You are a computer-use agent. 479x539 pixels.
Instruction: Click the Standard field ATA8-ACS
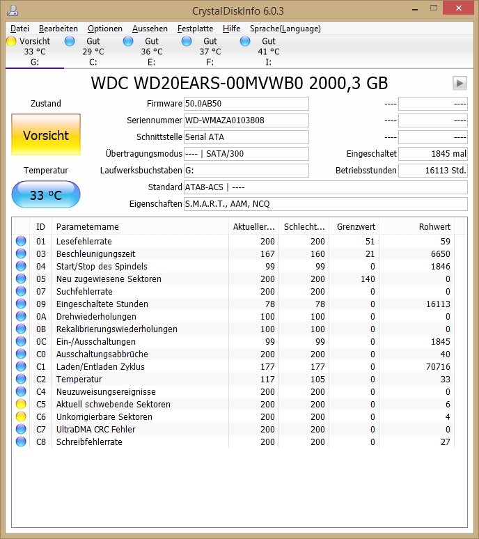326,187
